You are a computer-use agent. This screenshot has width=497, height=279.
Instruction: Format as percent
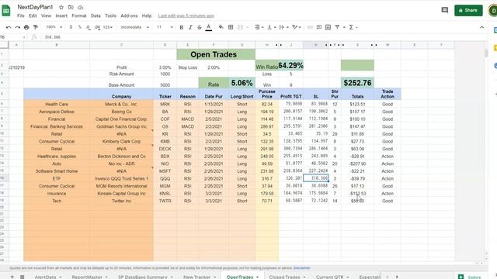tap(79, 28)
